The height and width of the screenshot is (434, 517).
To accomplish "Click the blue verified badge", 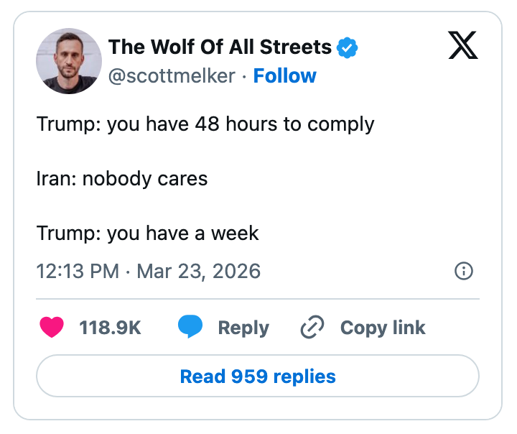I will click(x=347, y=48).
